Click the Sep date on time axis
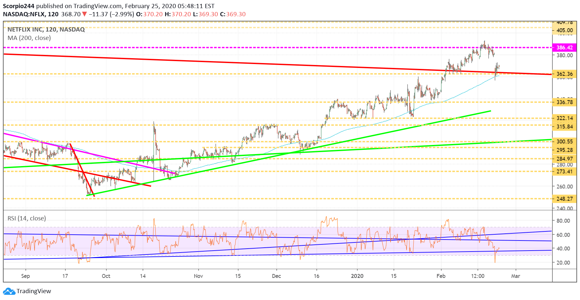The image size is (580, 300). (x=25, y=276)
